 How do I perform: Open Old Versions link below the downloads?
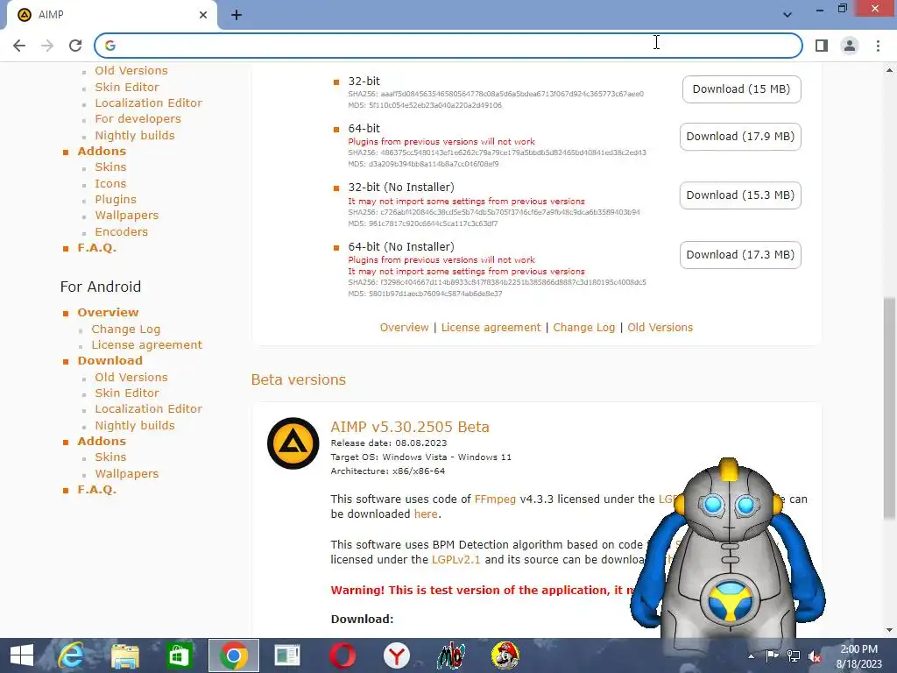pos(660,328)
